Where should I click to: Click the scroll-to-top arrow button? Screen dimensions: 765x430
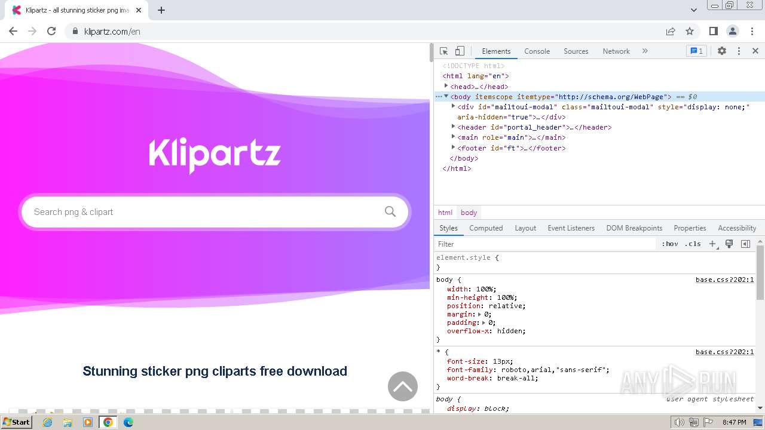403,386
